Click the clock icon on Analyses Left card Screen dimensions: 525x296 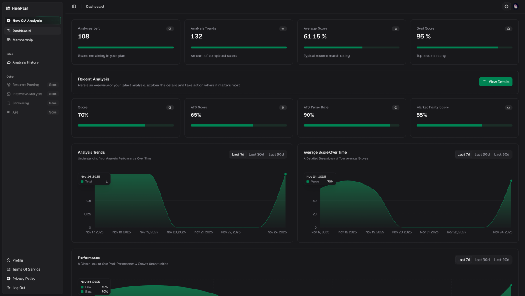(170, 28)
